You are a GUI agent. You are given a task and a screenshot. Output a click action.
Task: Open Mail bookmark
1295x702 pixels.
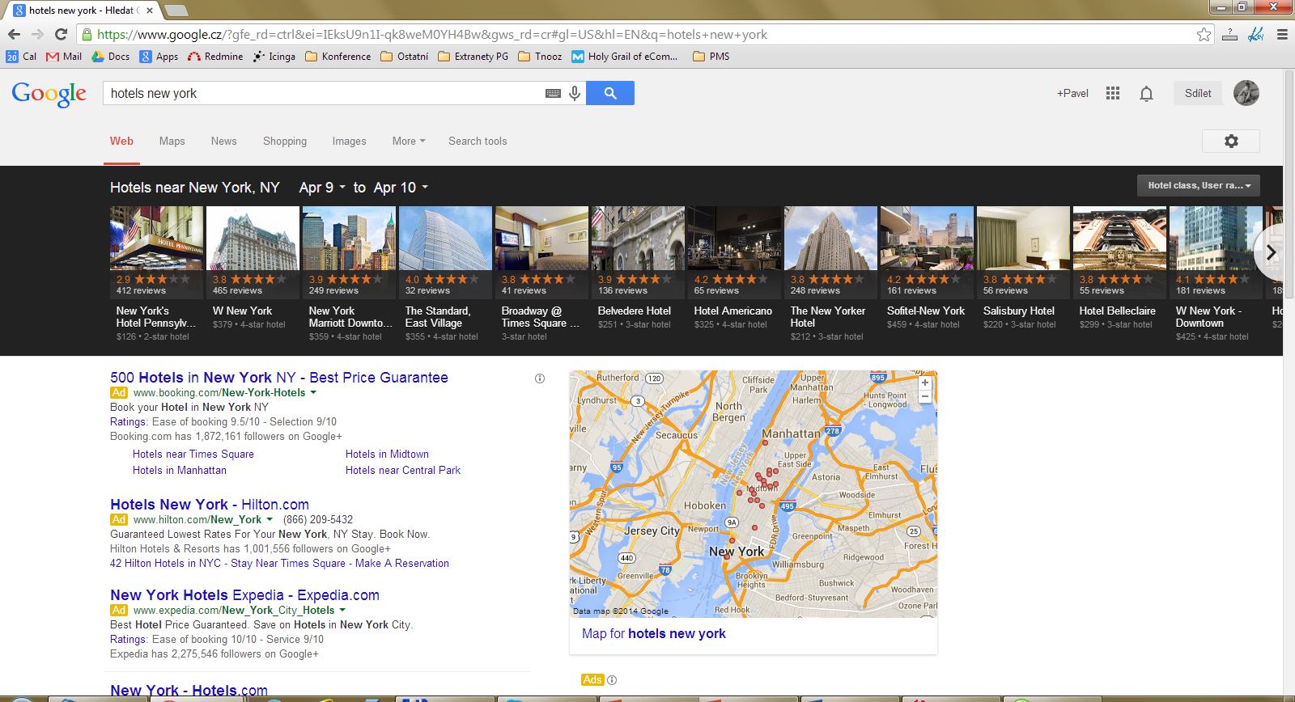click(x=64, y=57)
